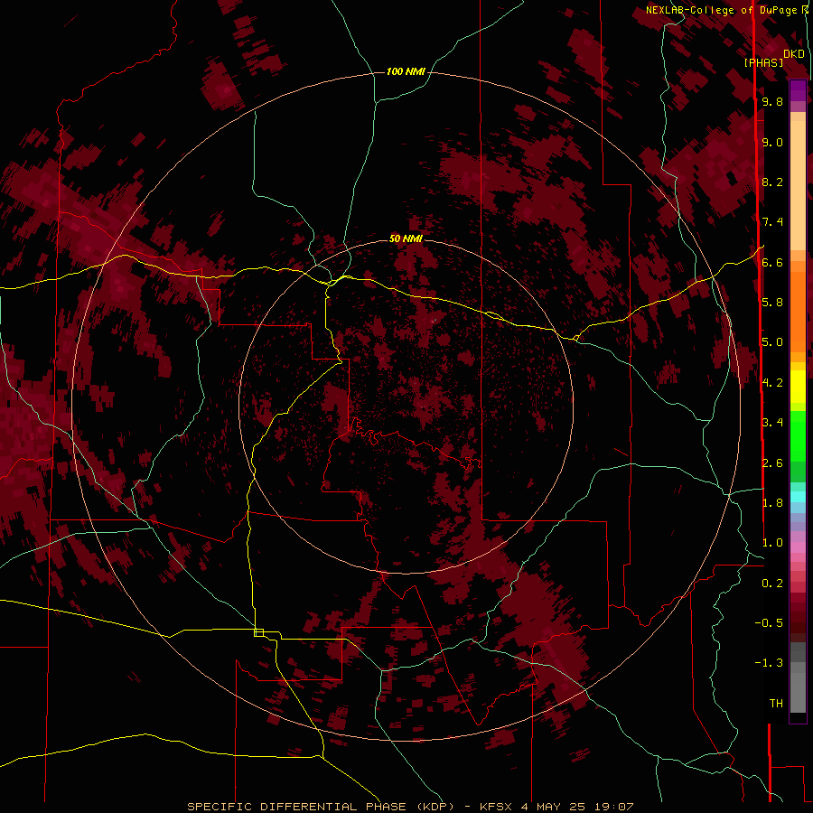Click the 5.0 scale value
Screen dimensions: 813x813
click(772, 342)
